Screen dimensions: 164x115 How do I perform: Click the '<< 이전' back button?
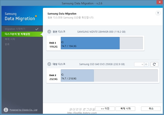[105, 109]
